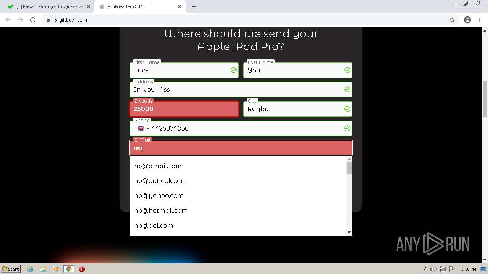Choose no@gmail.com suggestion
This screenshot has height=274, width=488.
[x=238, y=166]
